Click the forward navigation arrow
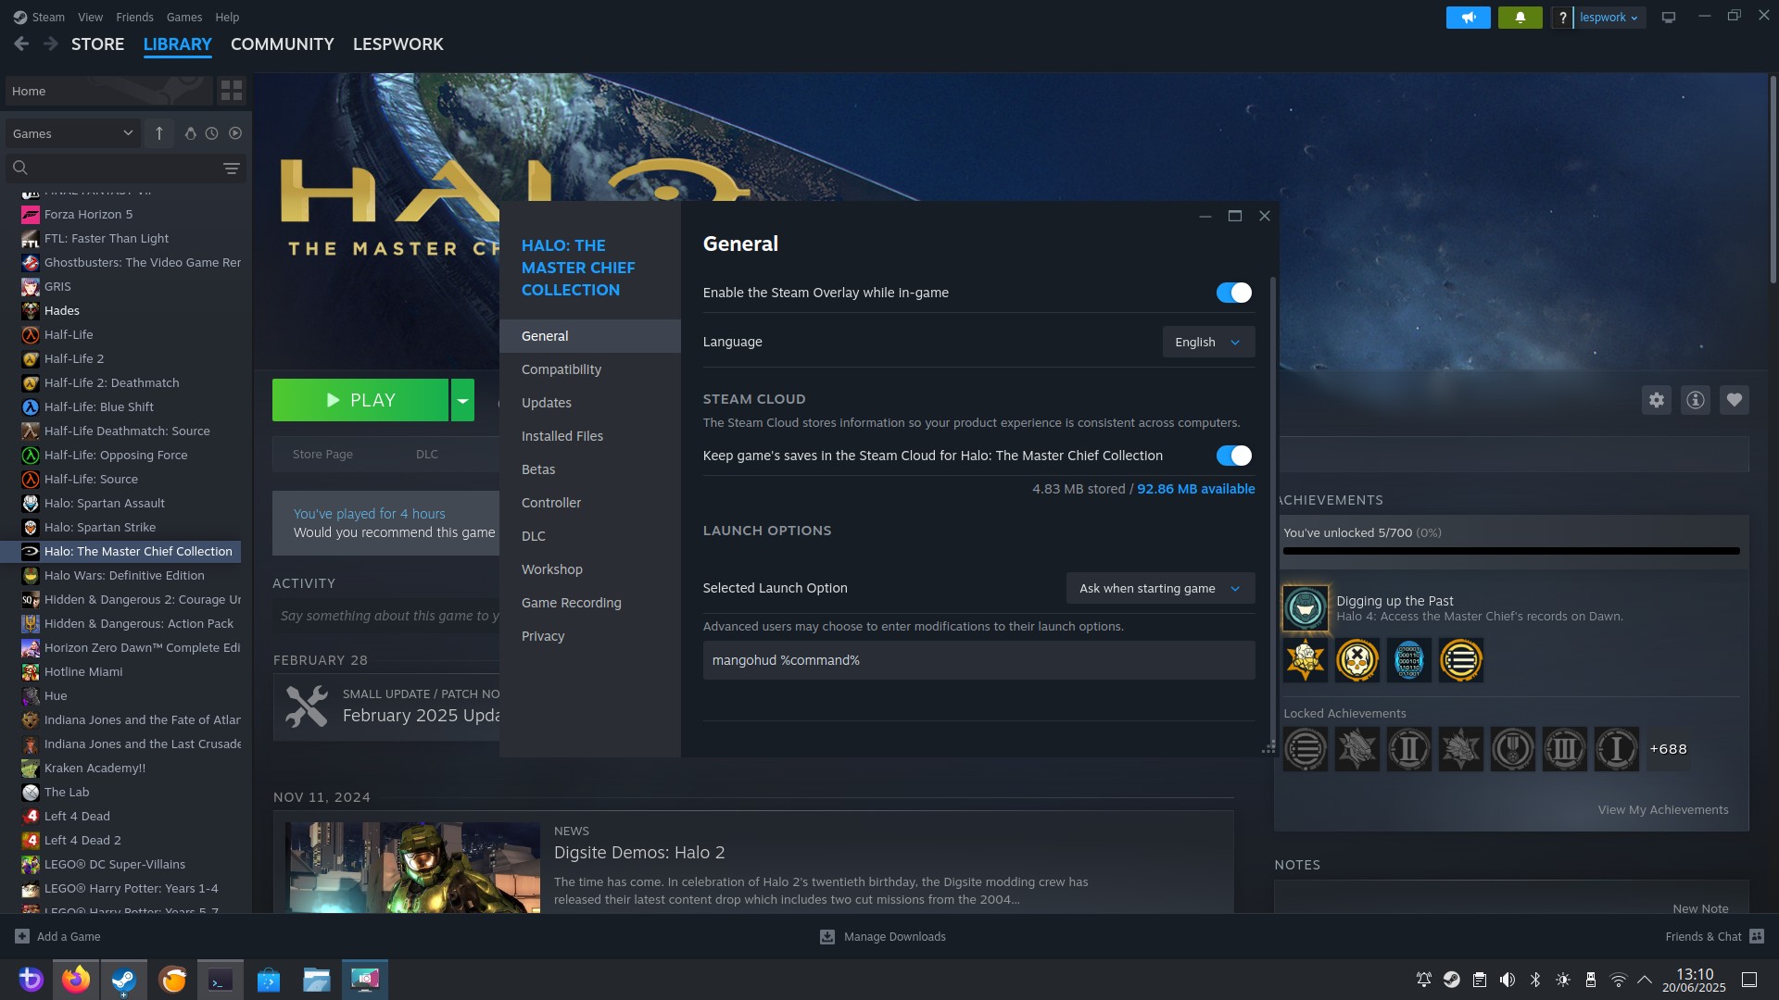The image size is (1779, 1000). pos(51,44)
